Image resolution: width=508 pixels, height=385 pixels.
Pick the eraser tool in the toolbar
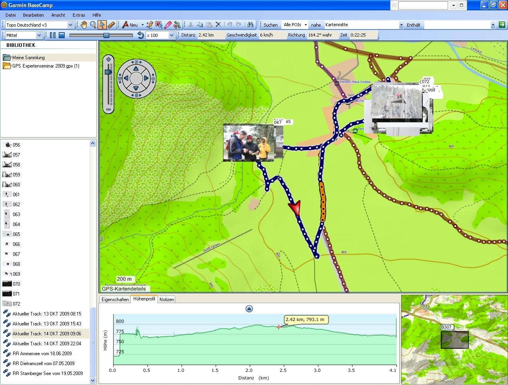click(168, 25)
